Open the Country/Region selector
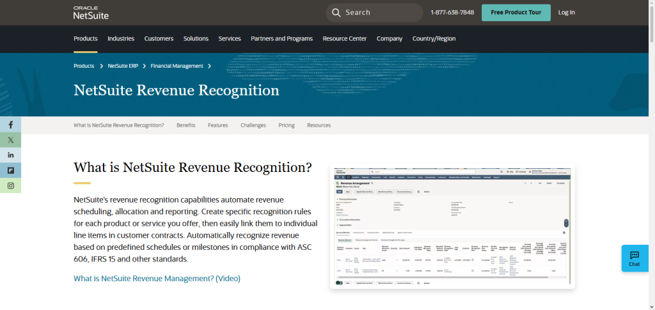This screenshot has height=310, width=655. [x=434, y=38]
